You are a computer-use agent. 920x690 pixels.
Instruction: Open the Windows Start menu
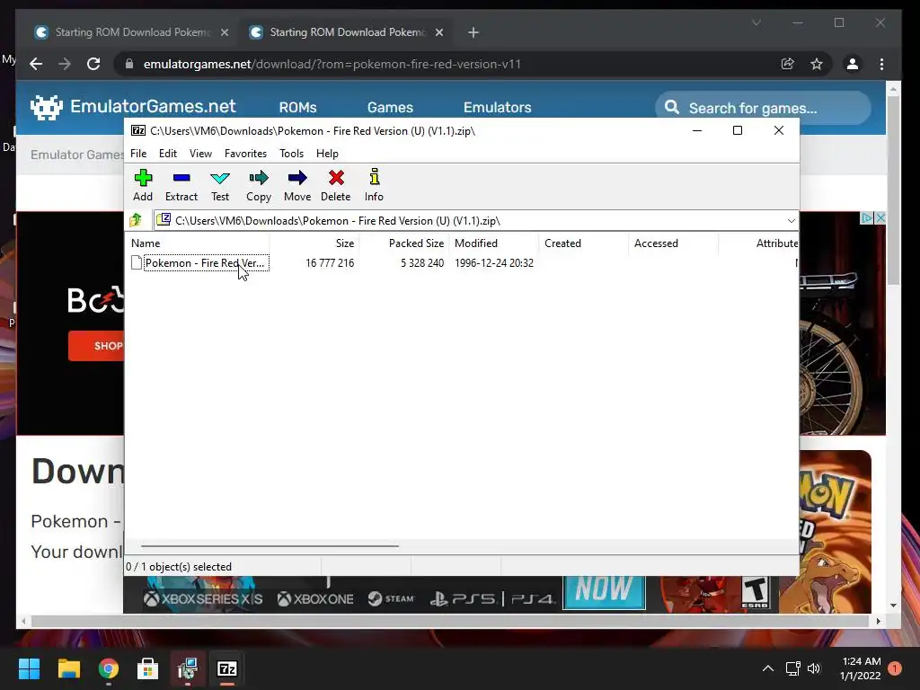(x=29, y=668)
